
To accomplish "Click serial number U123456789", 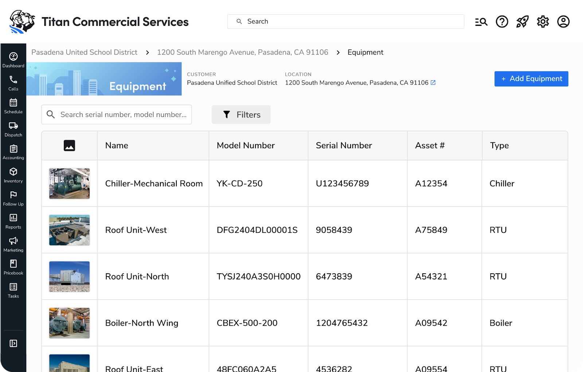I will [x=343, y=183].
